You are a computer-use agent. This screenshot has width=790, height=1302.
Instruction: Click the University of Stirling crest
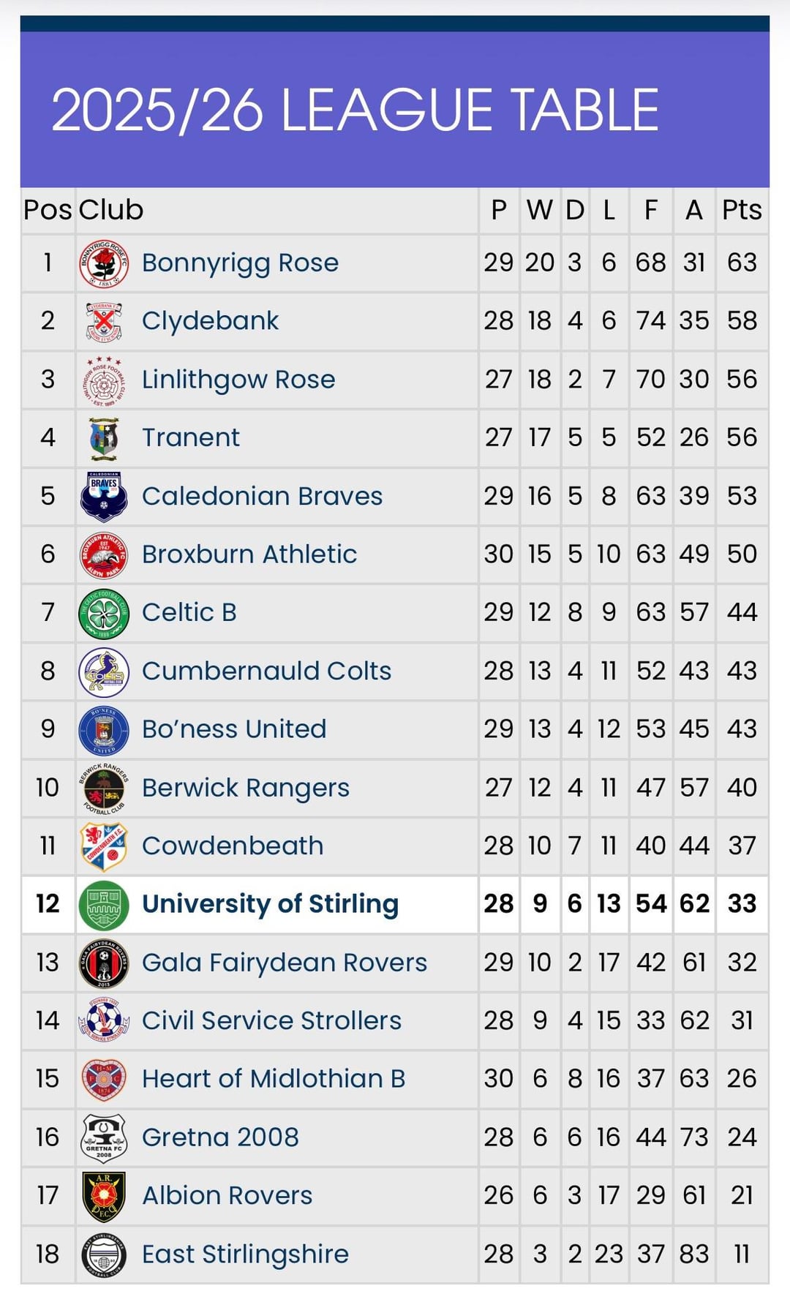click(x=104, y=905)
